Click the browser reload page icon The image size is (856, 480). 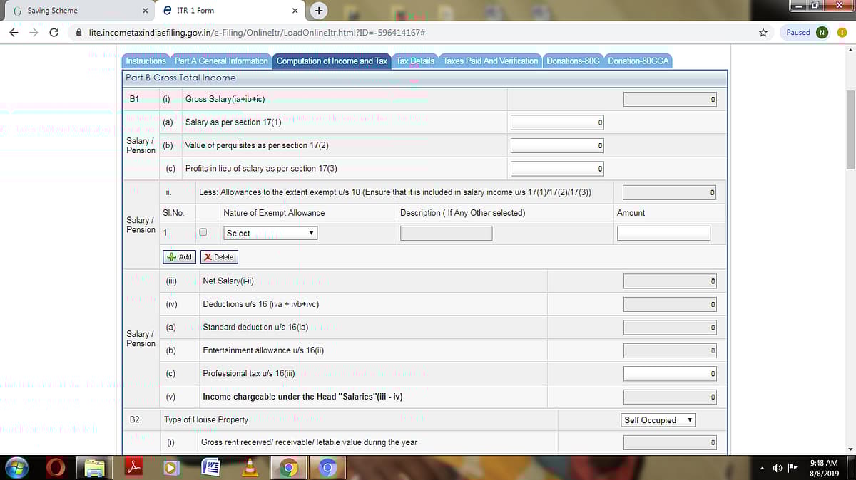tap(53, 33)
